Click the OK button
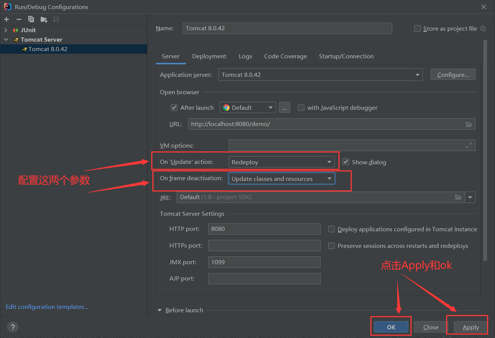495x338 pixels. pos(391,327)
